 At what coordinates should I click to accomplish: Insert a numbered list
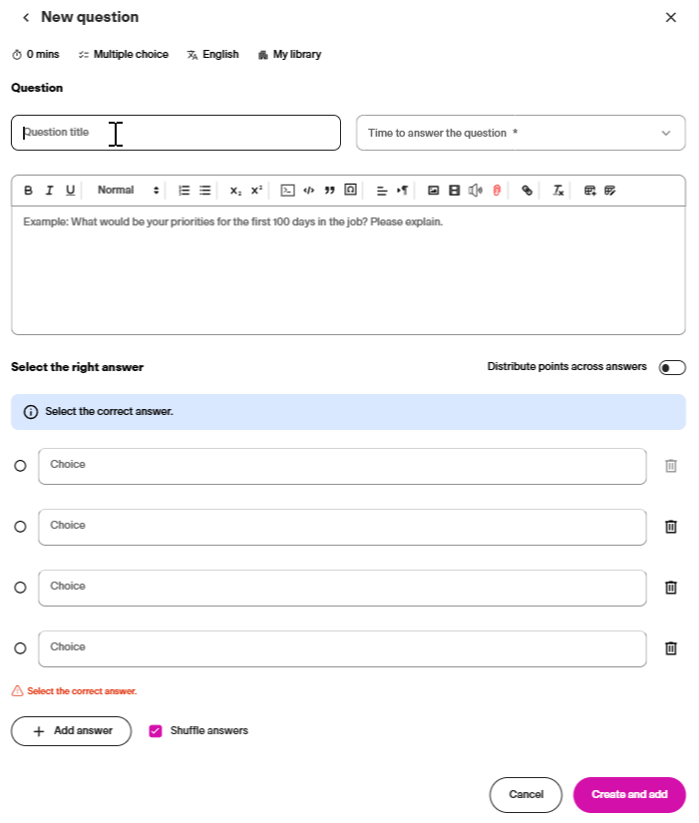[183, 191]
